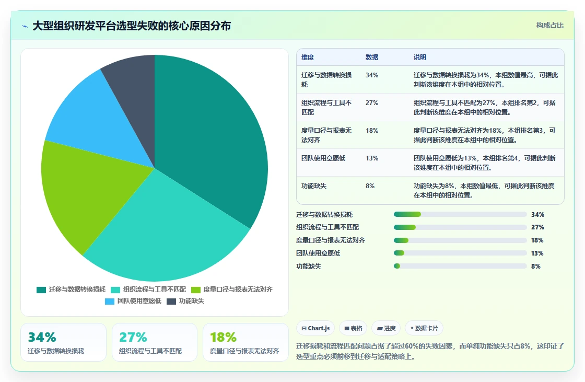Click description starting 团队使用意愿低为13%

coord(484,163)
